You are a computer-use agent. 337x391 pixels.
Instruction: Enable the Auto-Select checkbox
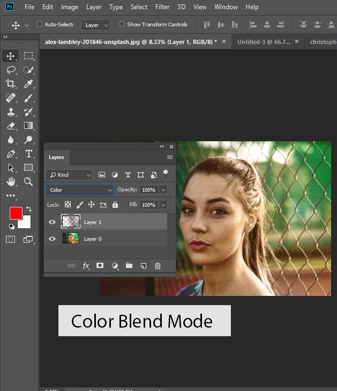40,24
